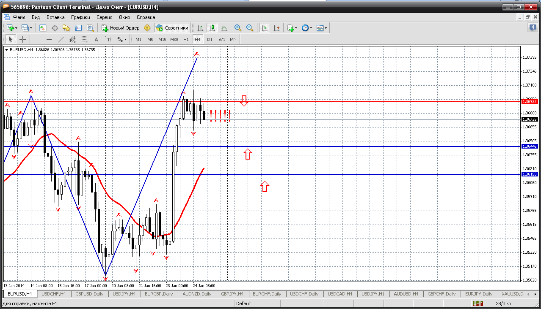Switch to the USDJPY,H4 chart tab
The image size is (541, 309).
[124, 294]
